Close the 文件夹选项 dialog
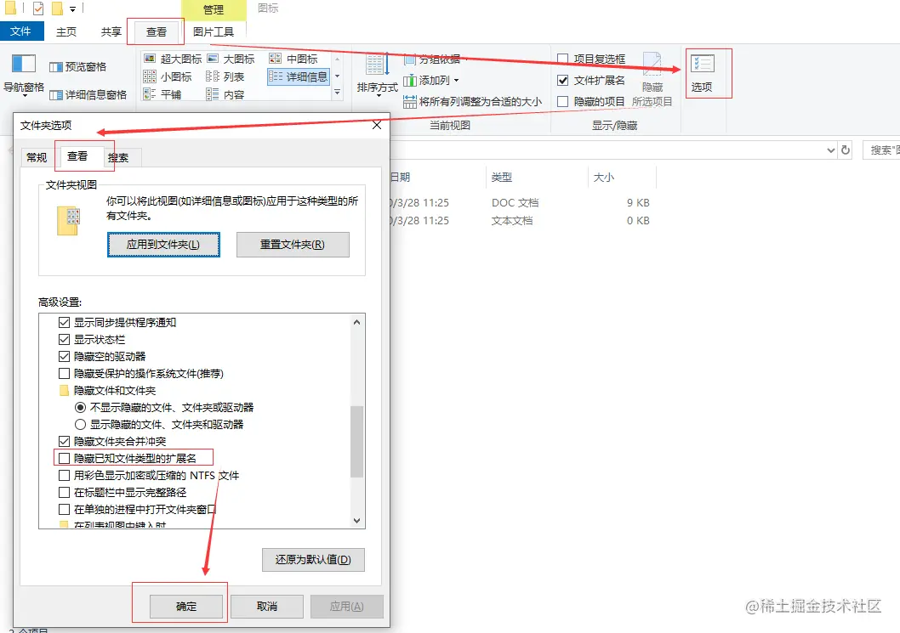900x633 pixels. [x=377, y=125]
